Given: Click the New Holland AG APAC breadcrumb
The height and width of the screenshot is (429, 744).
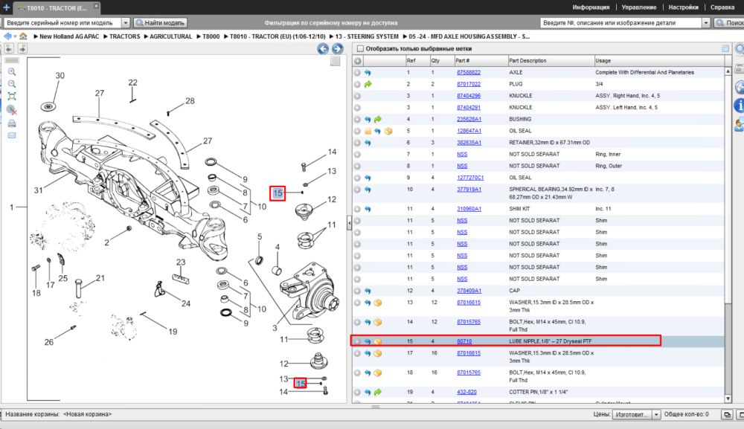Looking at the screenshot, I should [x=69, y=36].
